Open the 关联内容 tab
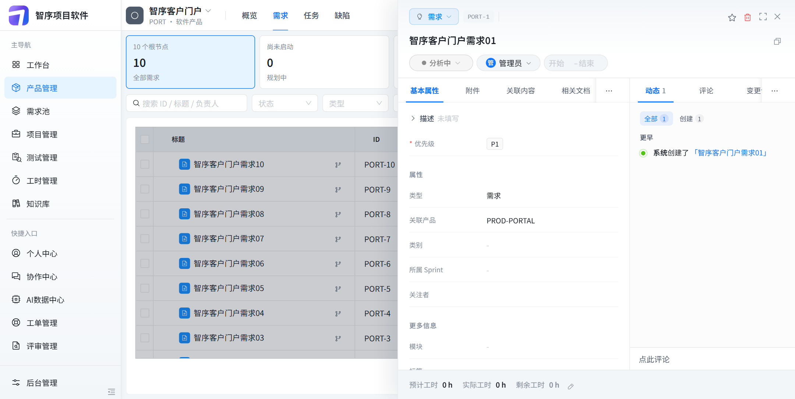Image resolution: width=795 pixels, height=399 pixels. 520,91
